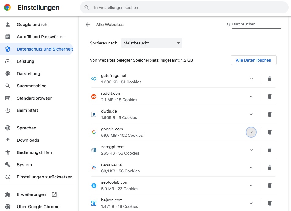Screen dimensions: 291x211
Task: Expand reverso.net cookie details
Action: point(251,168)
